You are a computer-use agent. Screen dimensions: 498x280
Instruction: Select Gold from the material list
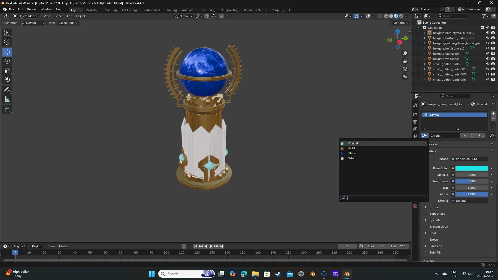coord(384,148)
